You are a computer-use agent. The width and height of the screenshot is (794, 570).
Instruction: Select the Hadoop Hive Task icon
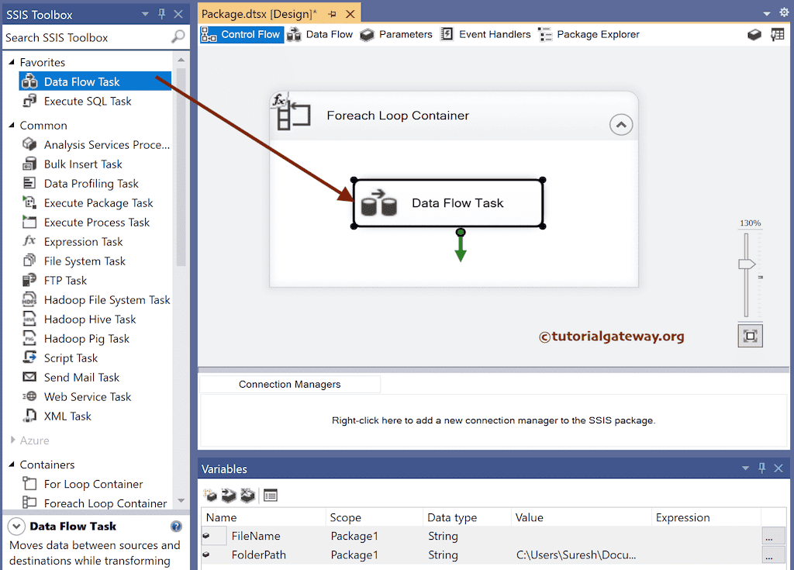(29, 319)
